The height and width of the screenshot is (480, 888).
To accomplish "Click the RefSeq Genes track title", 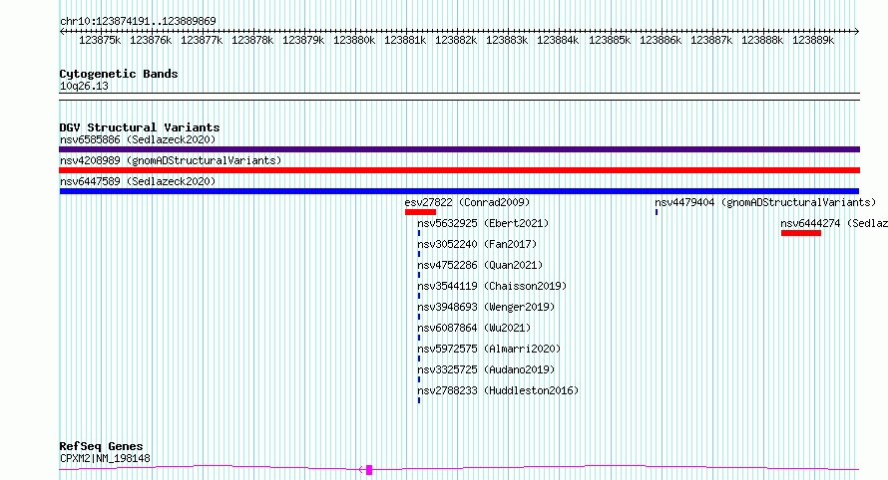I will (101, 447).
